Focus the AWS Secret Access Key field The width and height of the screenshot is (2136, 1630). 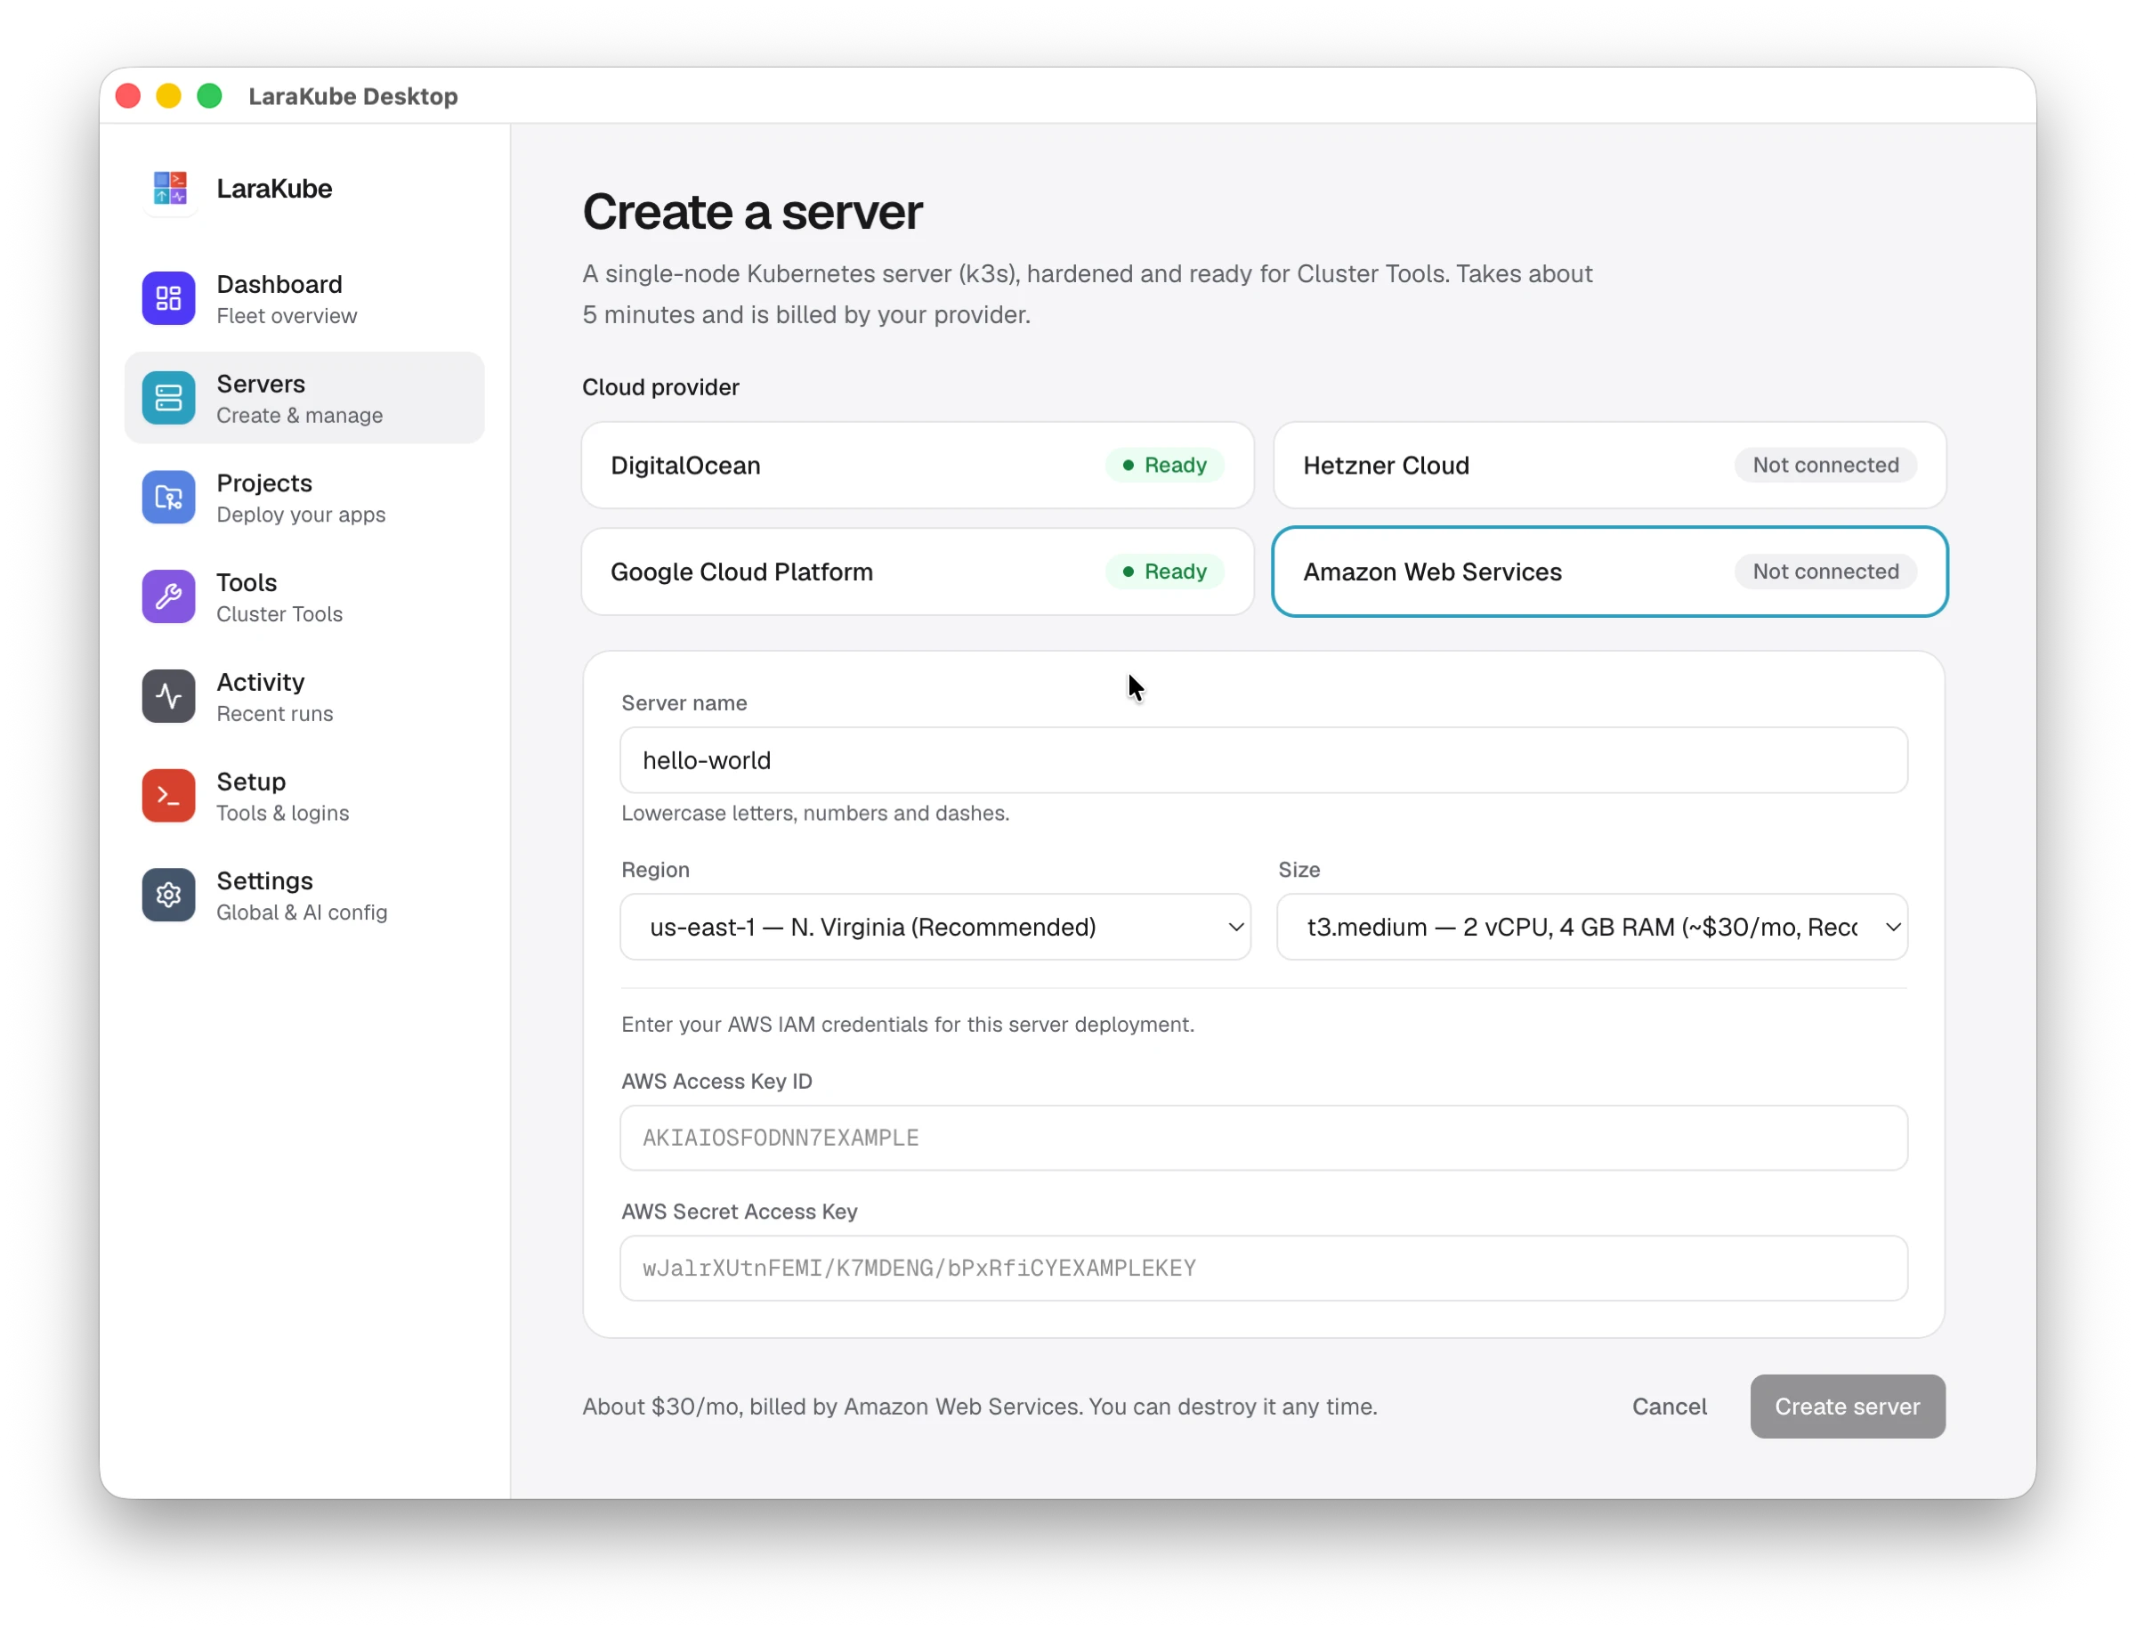coord(1264,1268)
